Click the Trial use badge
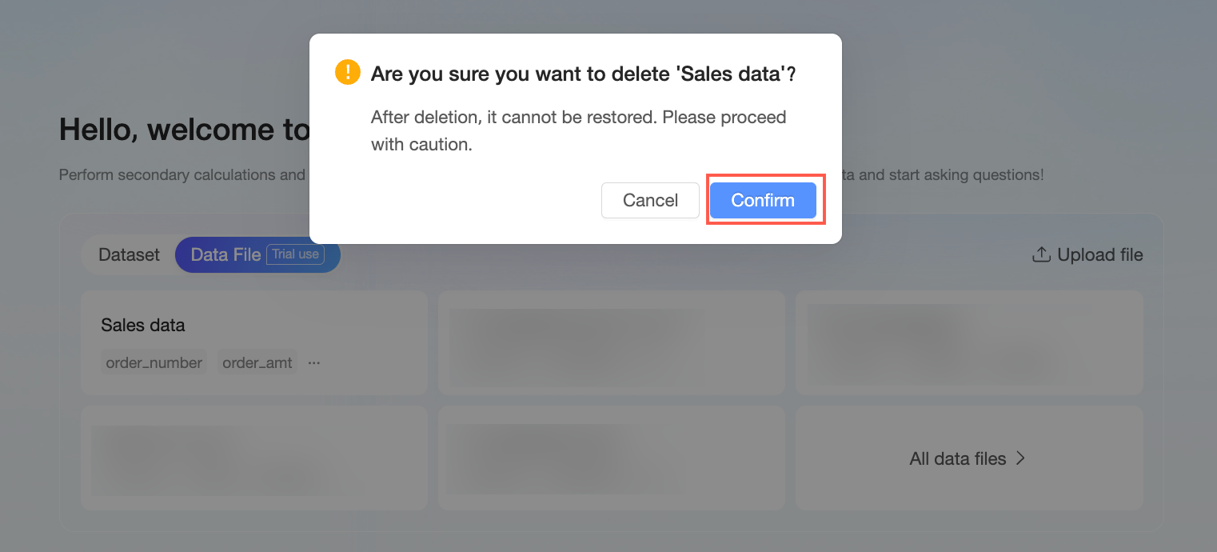The width and height of the screenshot is (1217, 552). pos(295,254)
